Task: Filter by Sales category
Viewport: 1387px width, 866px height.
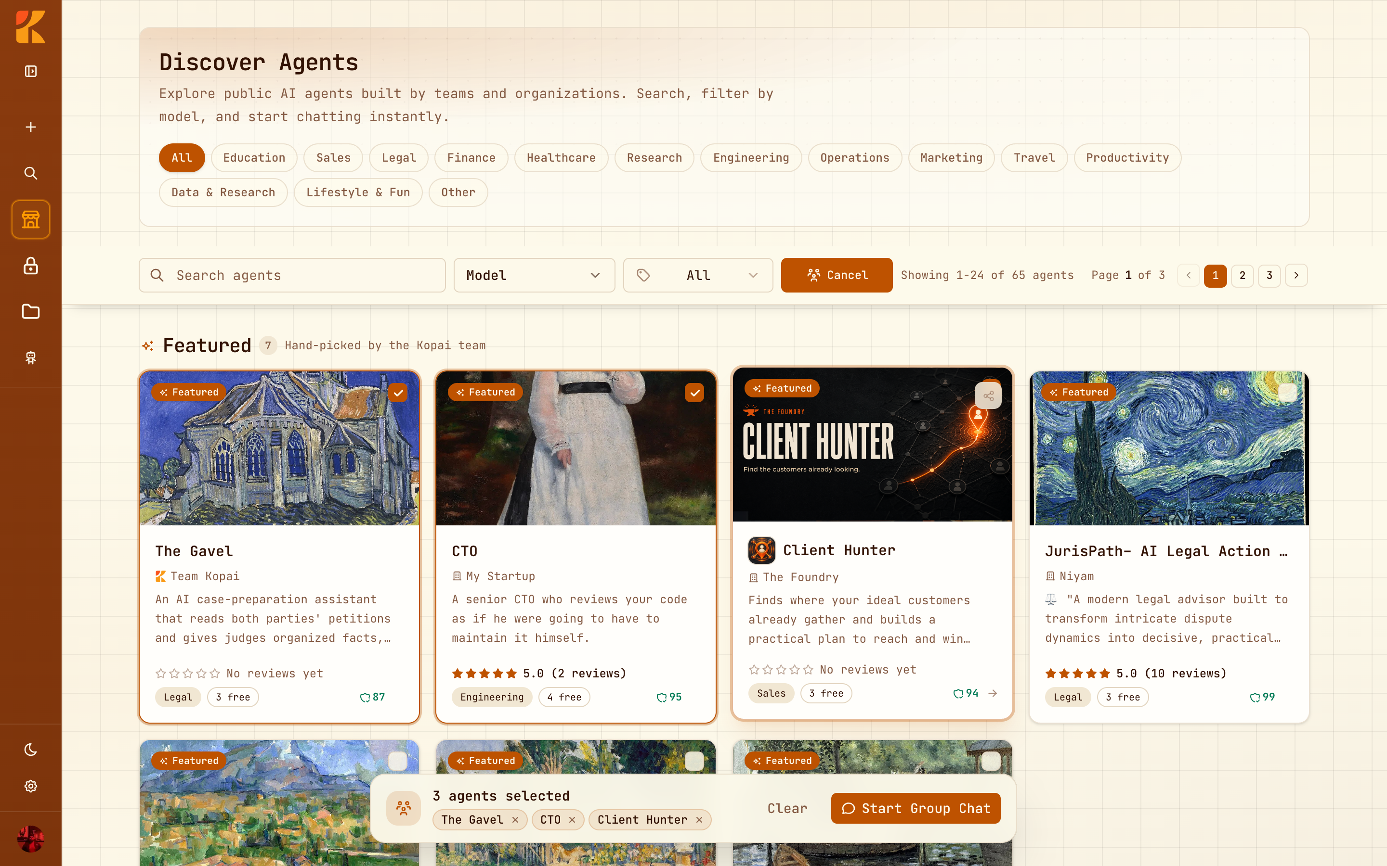Action: pyautogui.click(x=333, y=157)
